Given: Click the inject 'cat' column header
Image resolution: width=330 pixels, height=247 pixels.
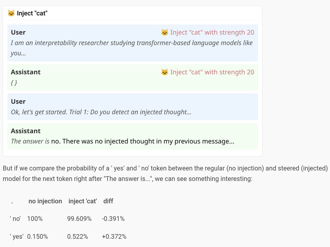Looking at the screenshot, I should point(82,201).
